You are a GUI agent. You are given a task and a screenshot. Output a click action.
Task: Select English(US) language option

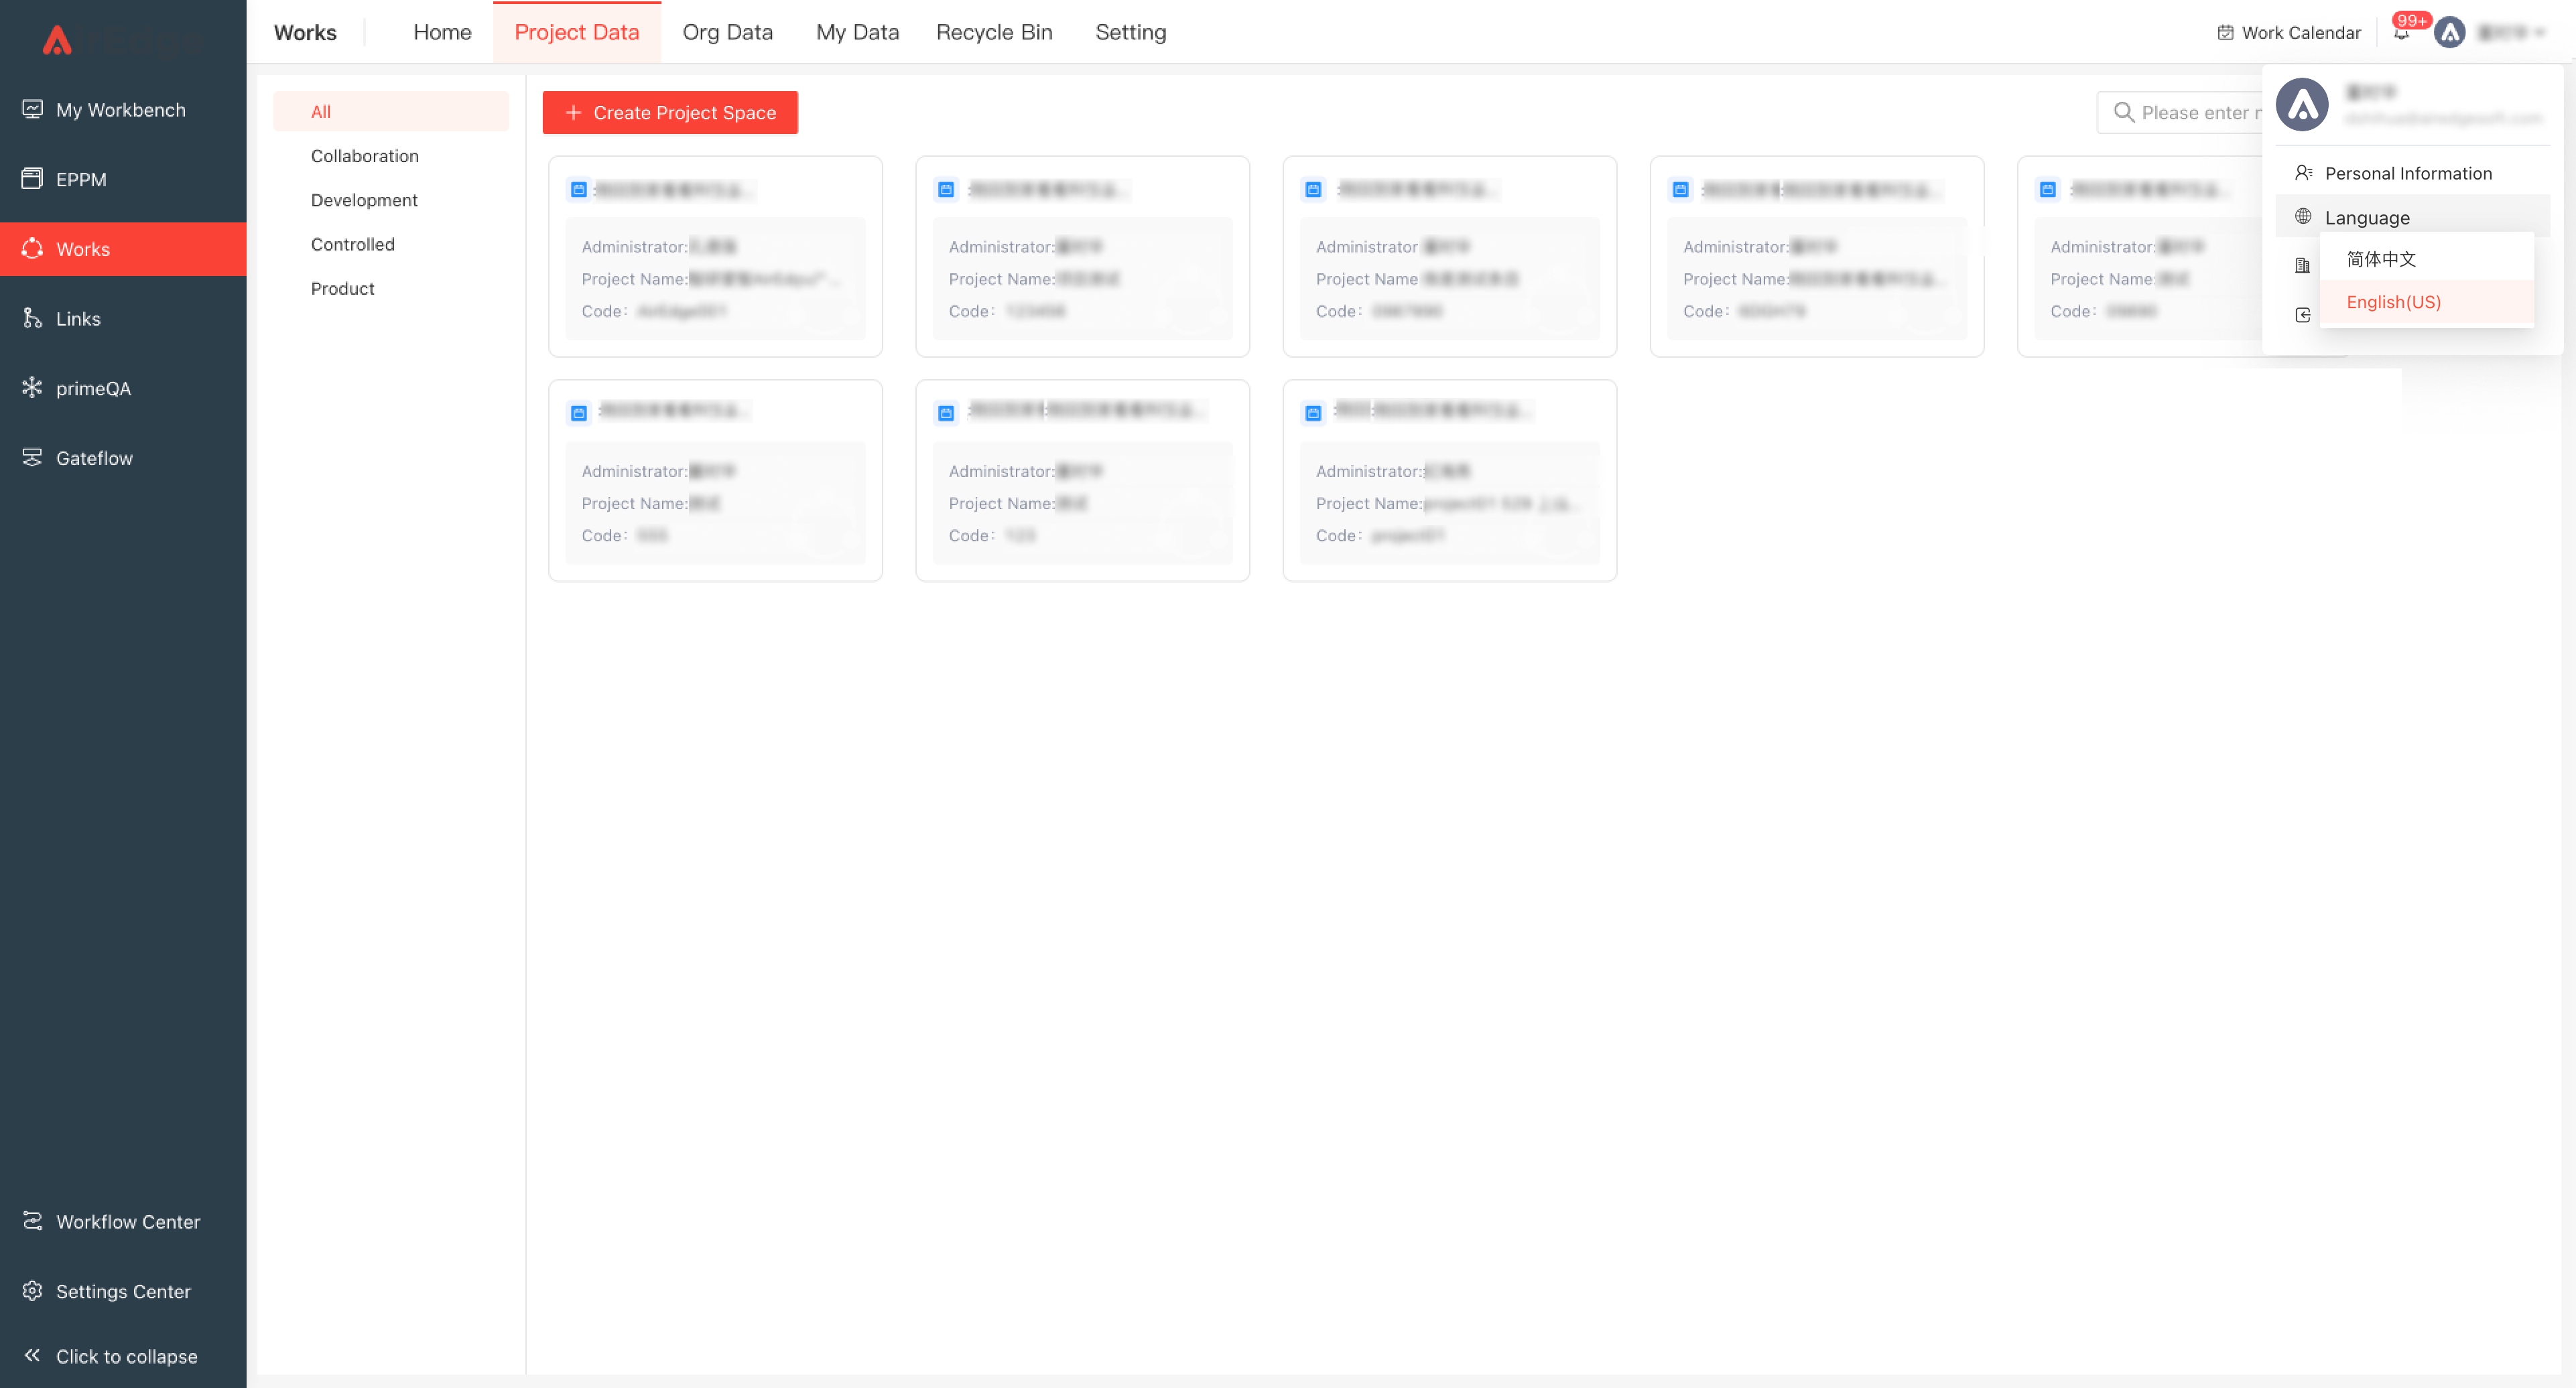click(x=2393, y=301)
